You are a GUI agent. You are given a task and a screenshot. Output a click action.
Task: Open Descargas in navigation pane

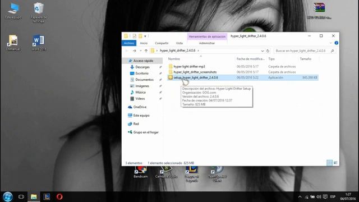(142, 67)
